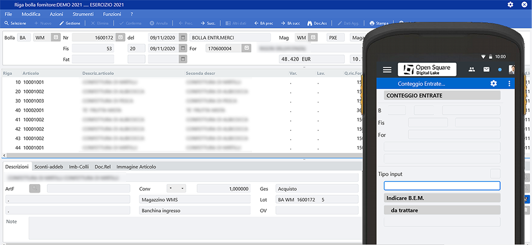This screenshot has width=532, height=245.
Task: Switch to the Descrizioni tab
Action: click(x=17, y=167)
